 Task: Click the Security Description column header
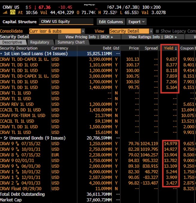[x=19, y=48]
